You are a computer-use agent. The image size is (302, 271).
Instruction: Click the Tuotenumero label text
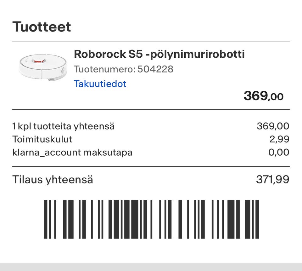point(104,69)
